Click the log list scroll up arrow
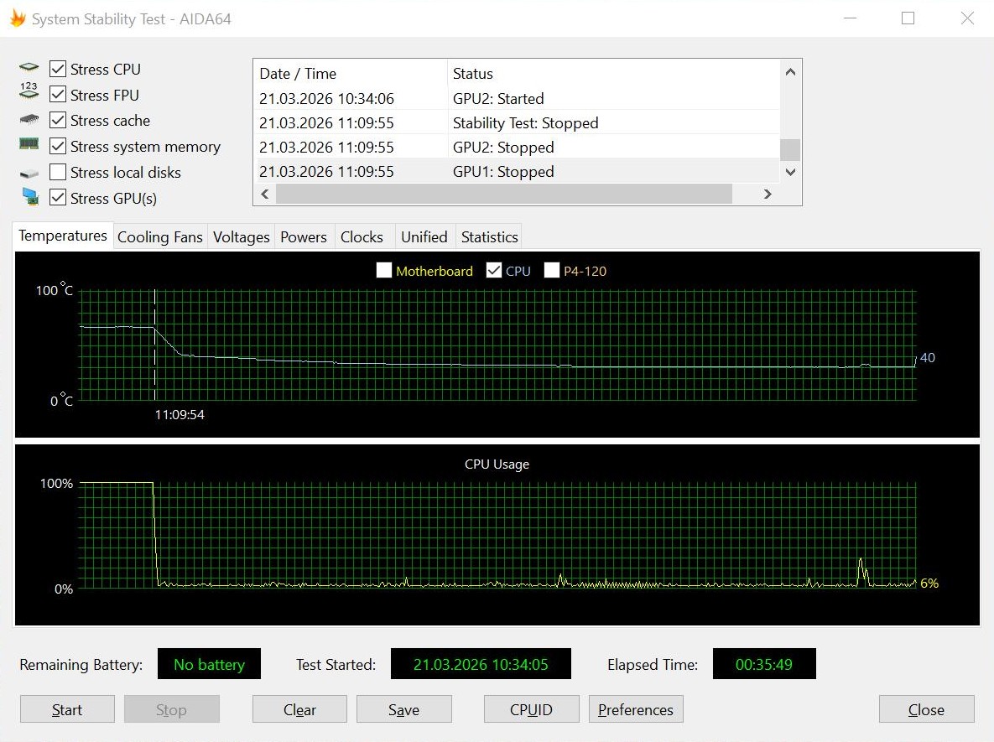 pos(790,72)
